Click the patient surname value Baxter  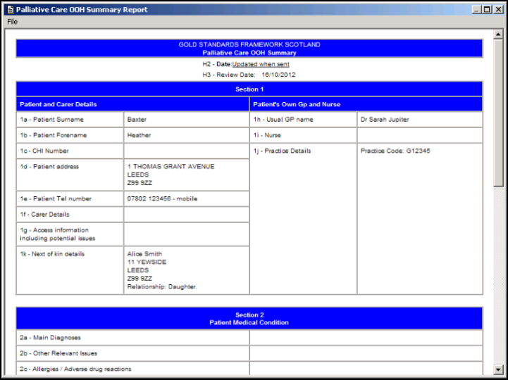coord(137,120)
